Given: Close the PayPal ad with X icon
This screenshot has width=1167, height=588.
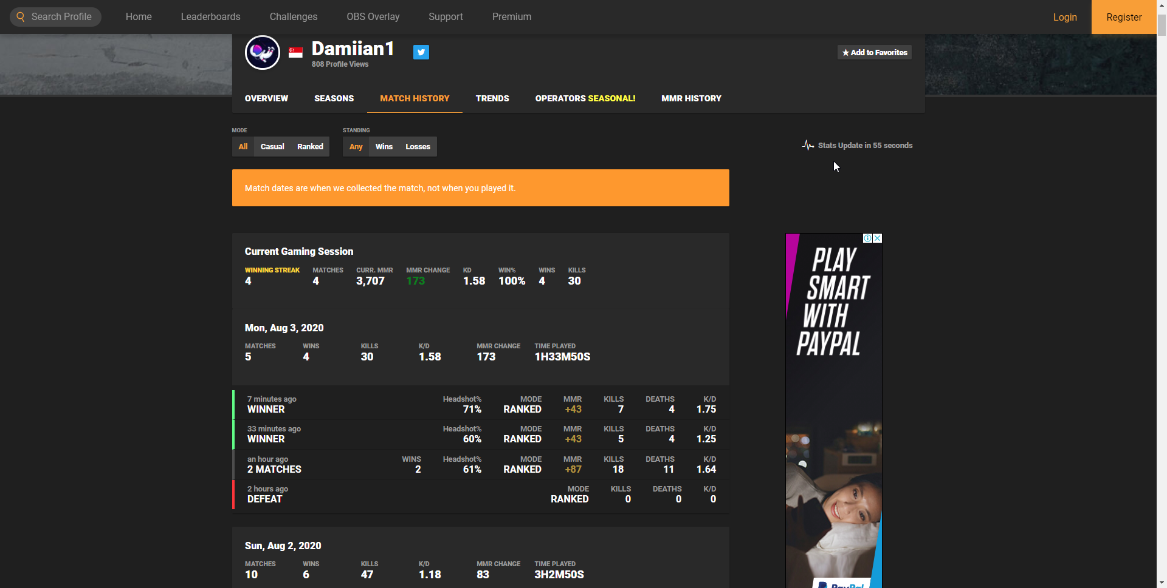Looking at the screenshot, I should point(877,238).
